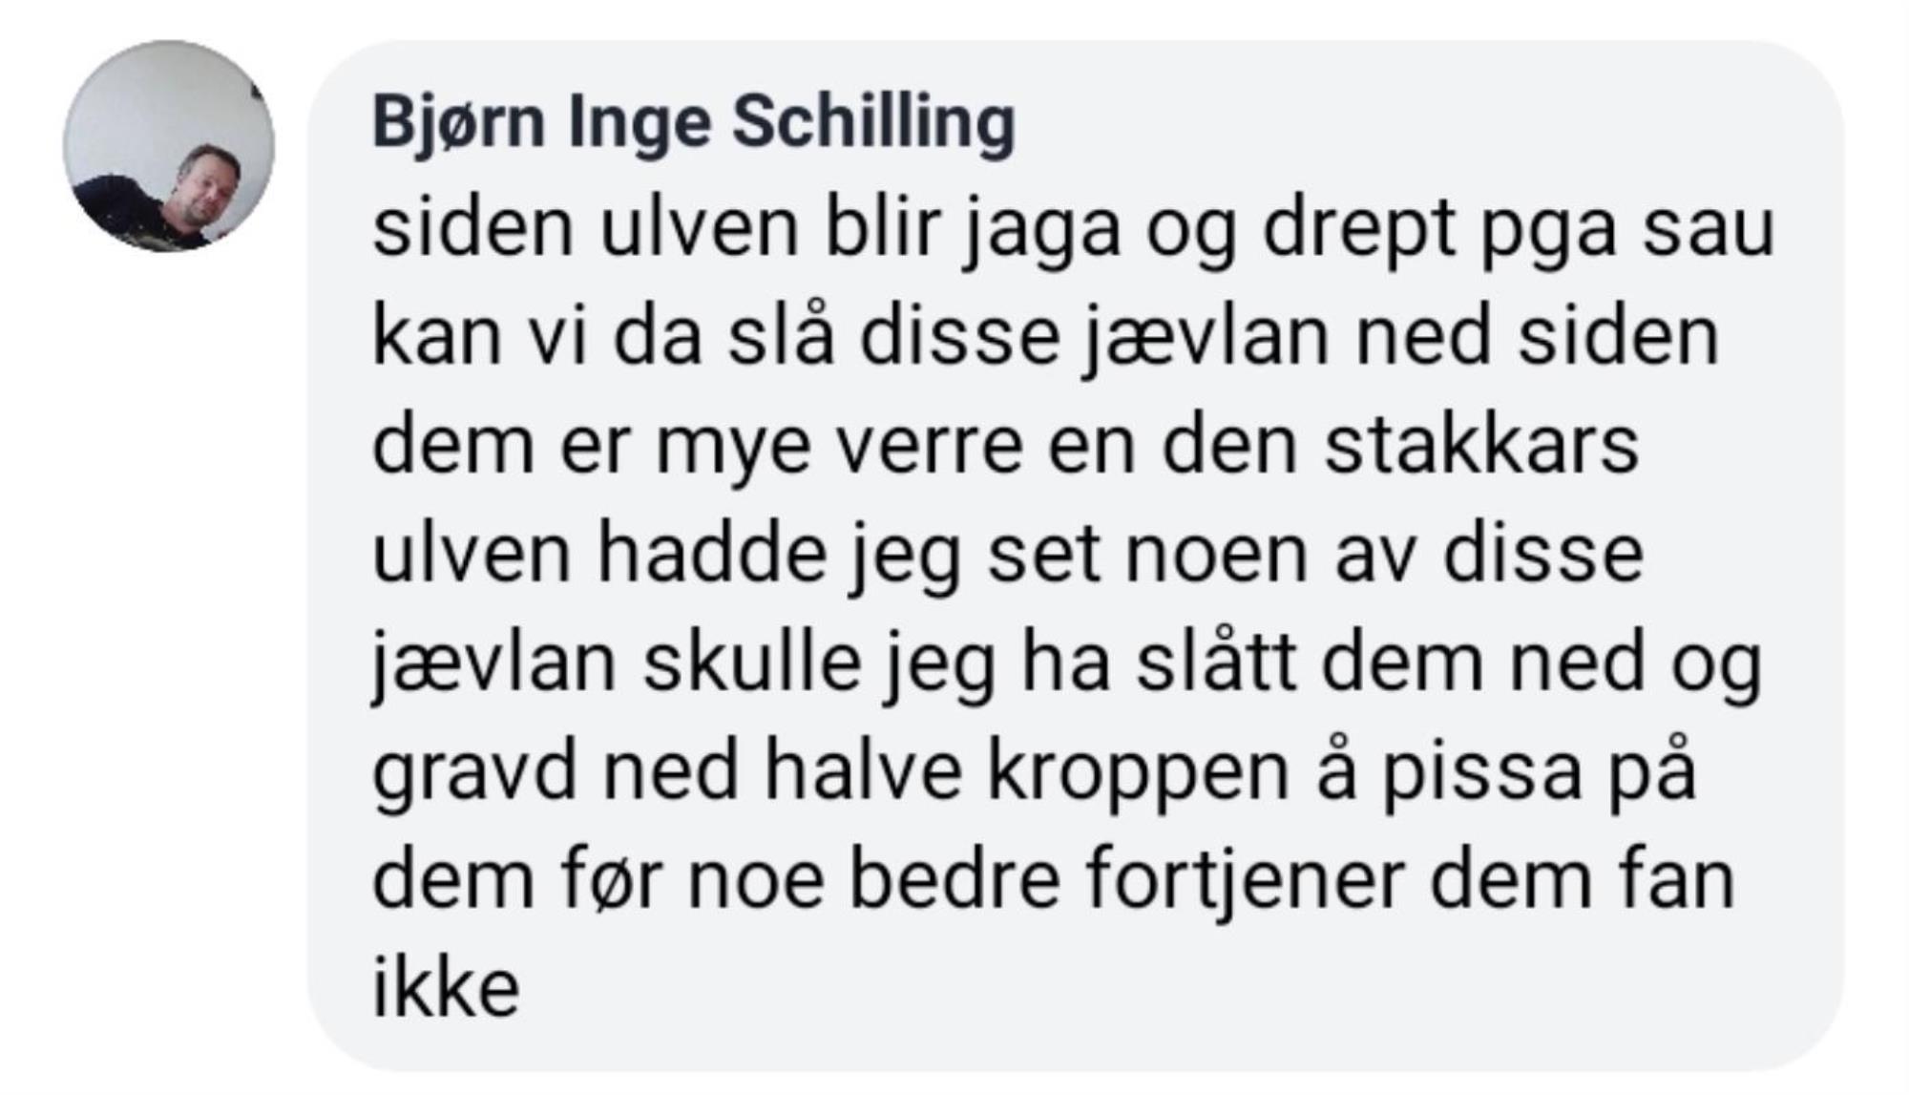This screenshot has width=1909, height=1095.
Task: Click the word "fortjener" in the comment
Action: [1246, 881]
